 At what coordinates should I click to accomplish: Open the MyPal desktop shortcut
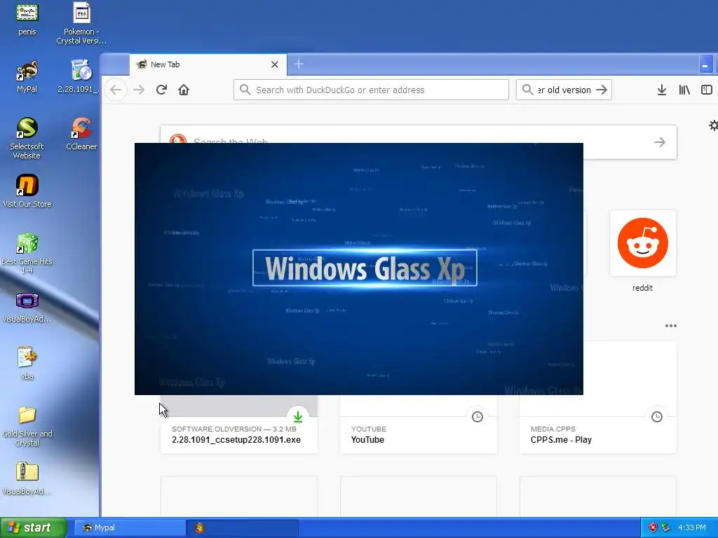[x=27, y=76]
